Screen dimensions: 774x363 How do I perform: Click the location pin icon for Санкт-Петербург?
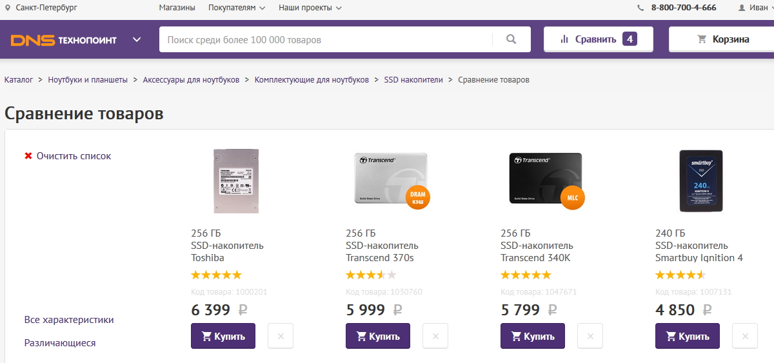pos(8,8)
